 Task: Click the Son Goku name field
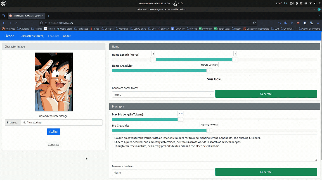(215, 79)
